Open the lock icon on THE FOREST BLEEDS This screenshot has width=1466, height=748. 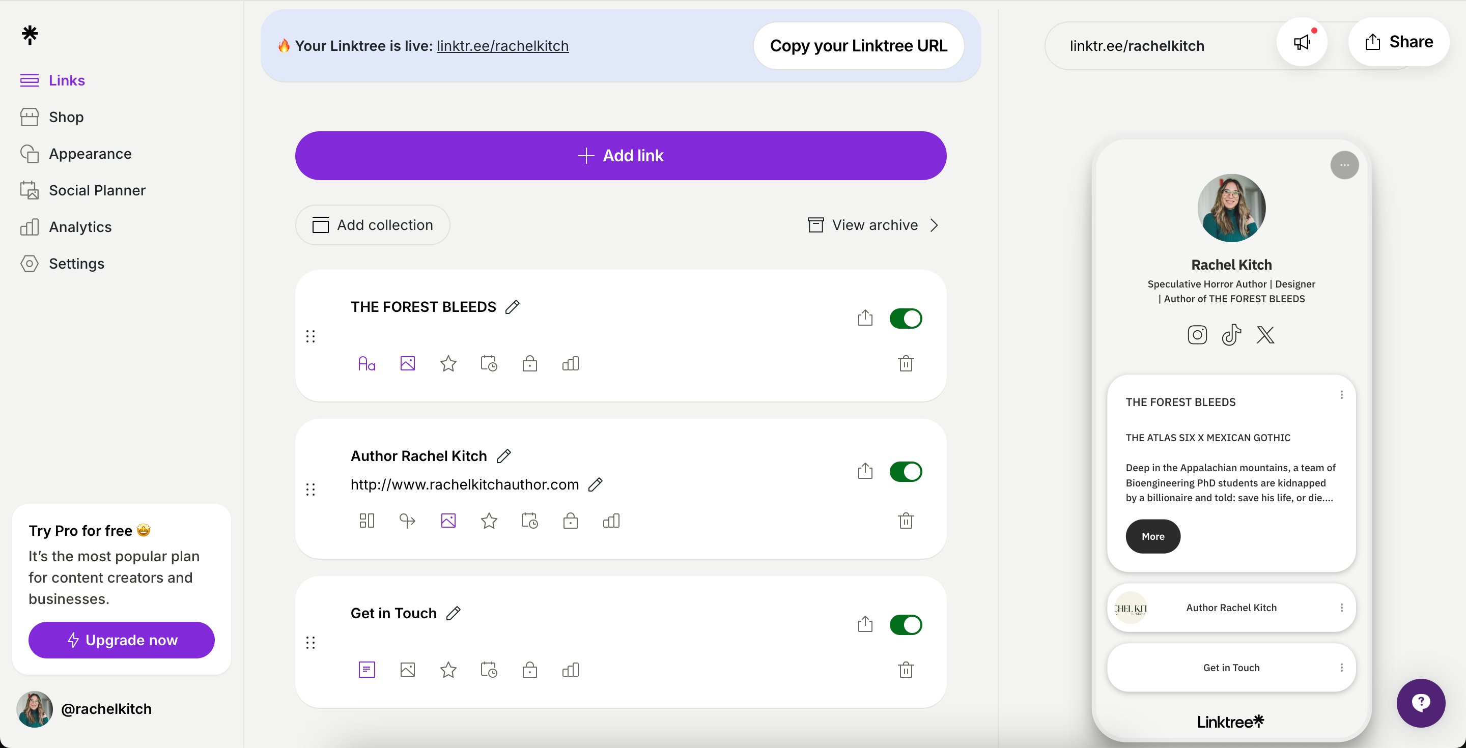tap(530, 363)
